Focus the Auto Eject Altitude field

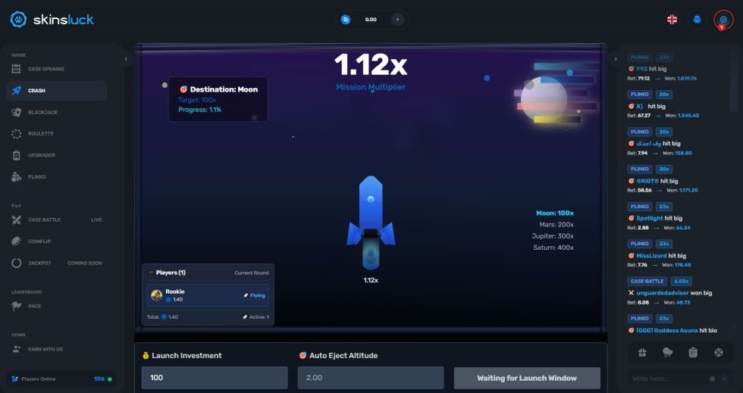(371, 378)
